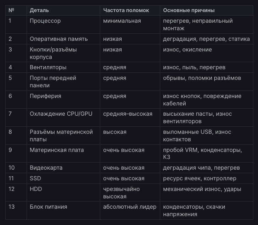Select the 'Видеокарта' cell

63,168
